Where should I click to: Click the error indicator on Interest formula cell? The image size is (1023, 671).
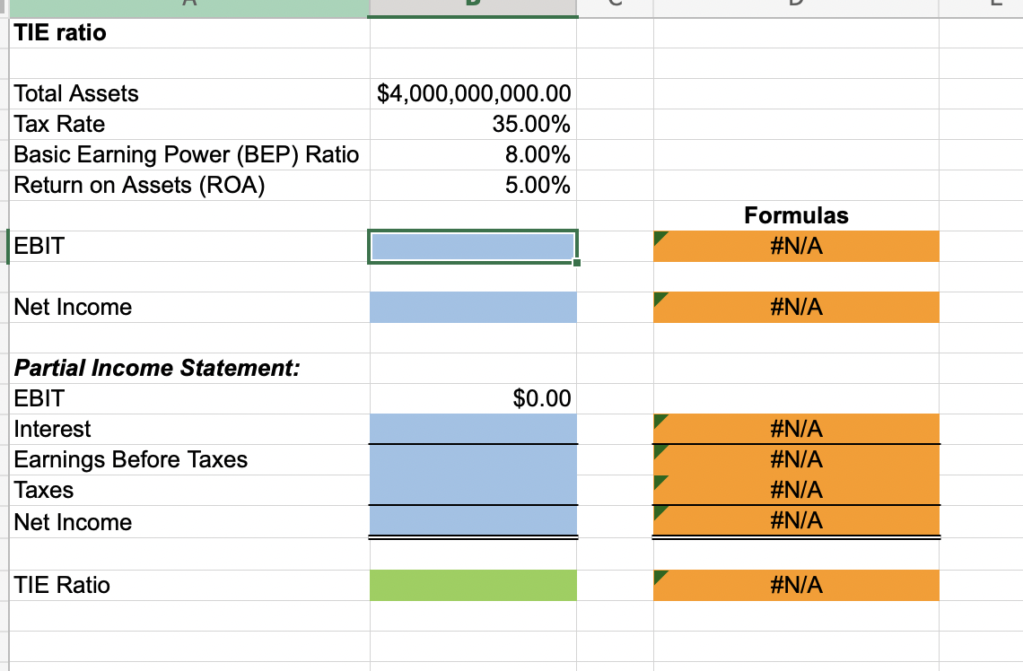tap(660, 419)
